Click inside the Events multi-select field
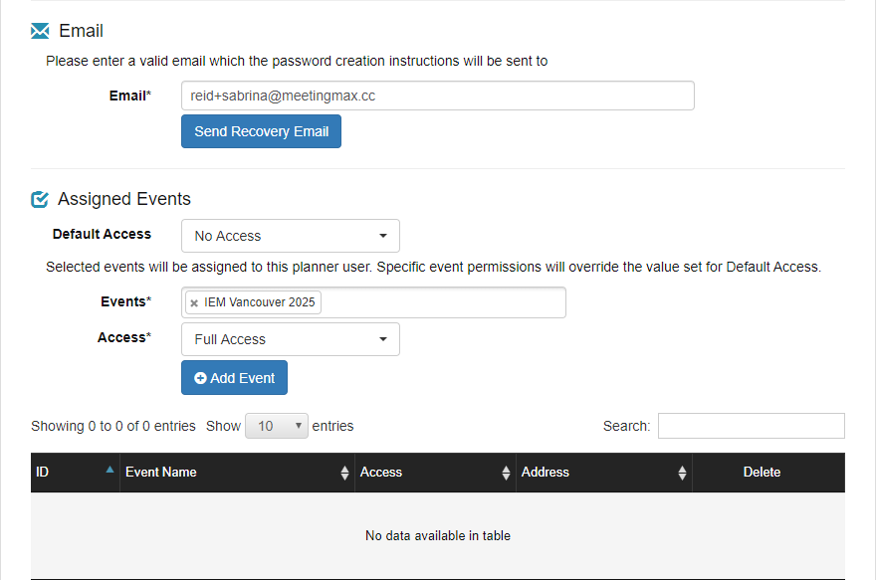The height and width of the screenshot is (580, 876). tap(443, 302)
